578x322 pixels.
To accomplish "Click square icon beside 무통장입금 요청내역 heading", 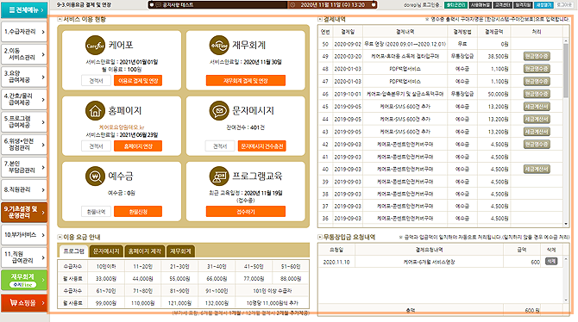I will coord(320,237).
